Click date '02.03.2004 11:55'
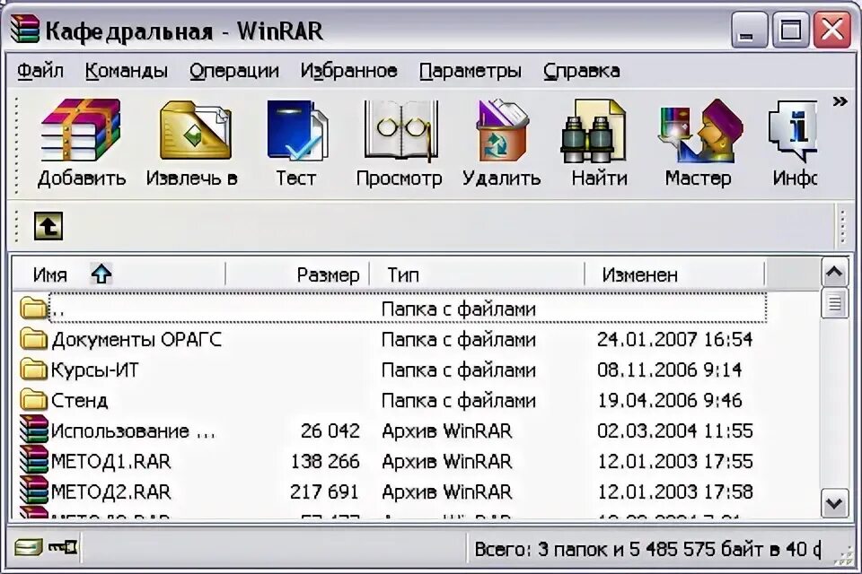 674,431
